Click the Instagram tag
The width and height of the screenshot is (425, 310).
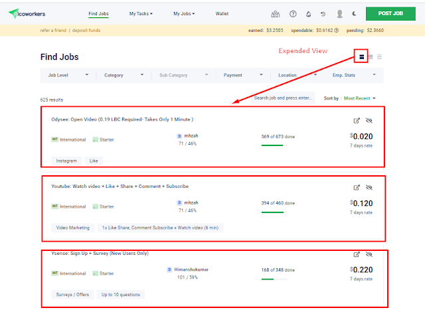66,161
